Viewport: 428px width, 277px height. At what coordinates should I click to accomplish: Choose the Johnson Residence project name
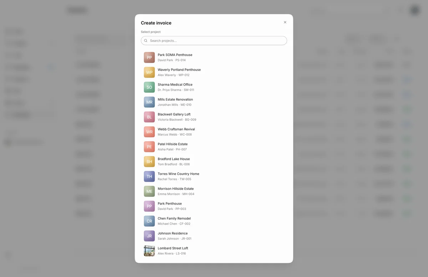173,233
